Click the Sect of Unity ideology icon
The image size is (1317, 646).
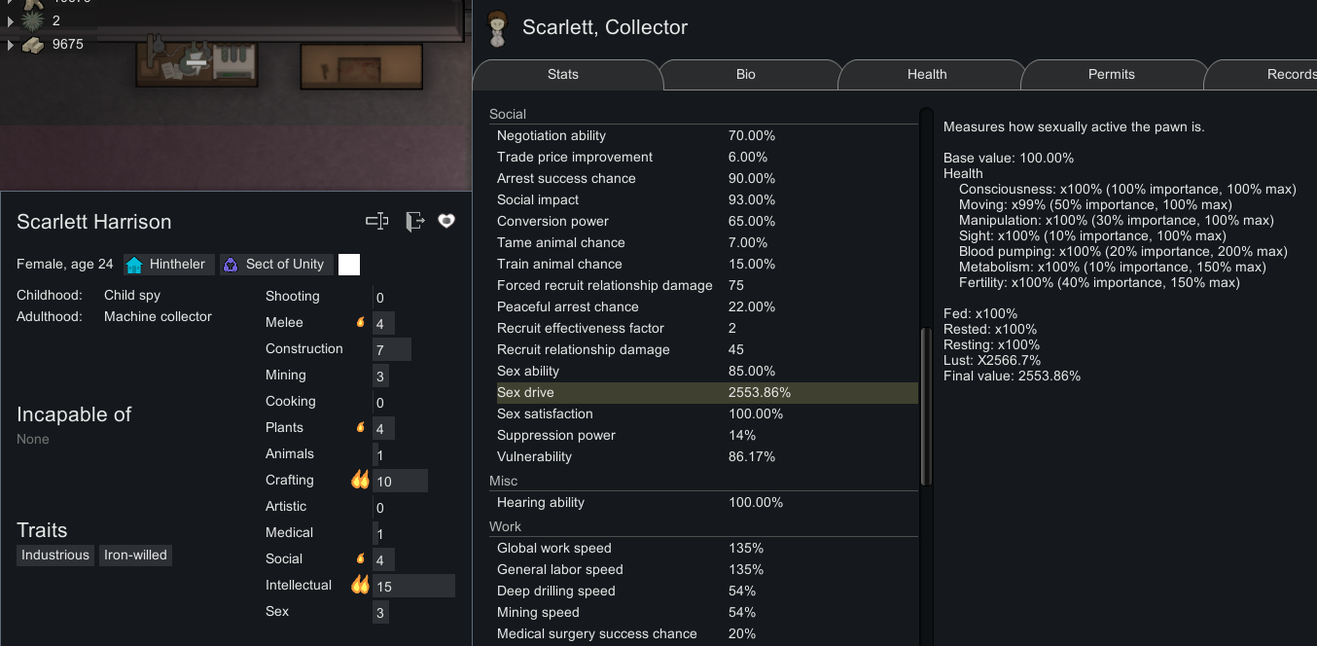click(231, 265)
